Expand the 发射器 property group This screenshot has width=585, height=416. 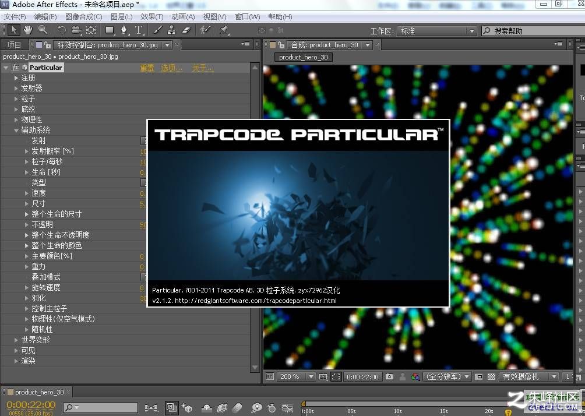(x=16, y=89)
